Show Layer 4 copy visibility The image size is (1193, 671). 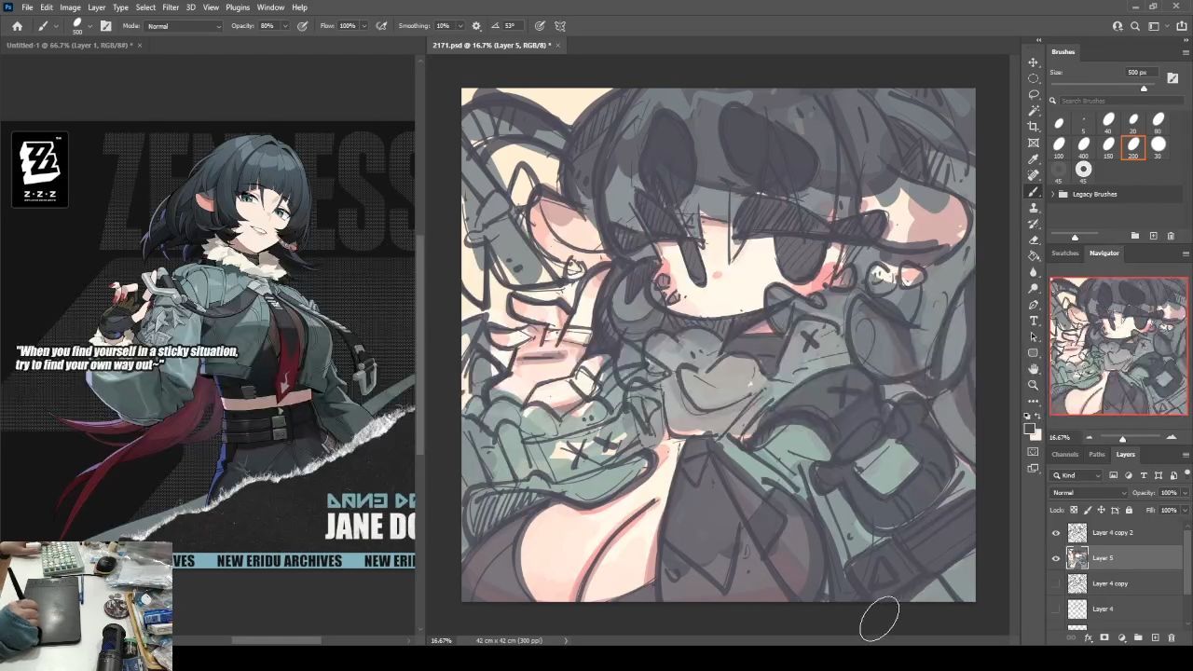click(x=1056, y=583)
